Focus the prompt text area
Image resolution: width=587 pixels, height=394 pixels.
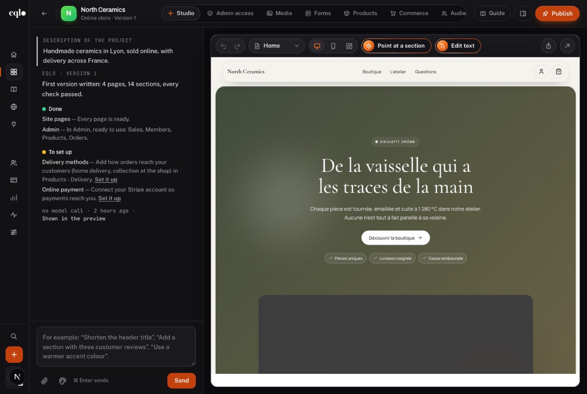pyautogui.click(x=116, y=346)
